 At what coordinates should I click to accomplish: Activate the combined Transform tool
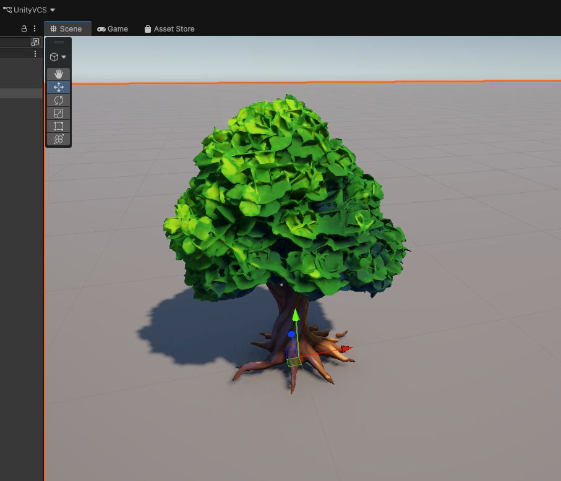[58, 138]
